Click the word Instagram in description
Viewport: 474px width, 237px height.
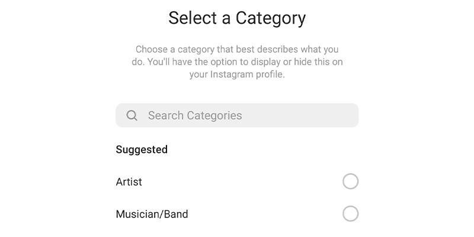(x=233, y=75)
